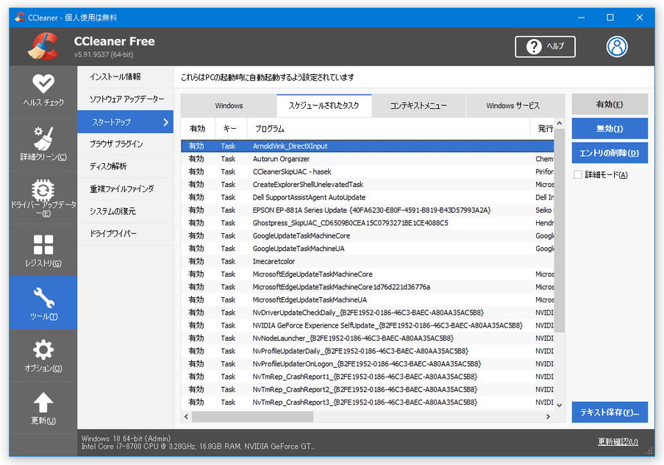
Task: Select the NvProfileUpdaterDaily task row
Action: point(368,351)
